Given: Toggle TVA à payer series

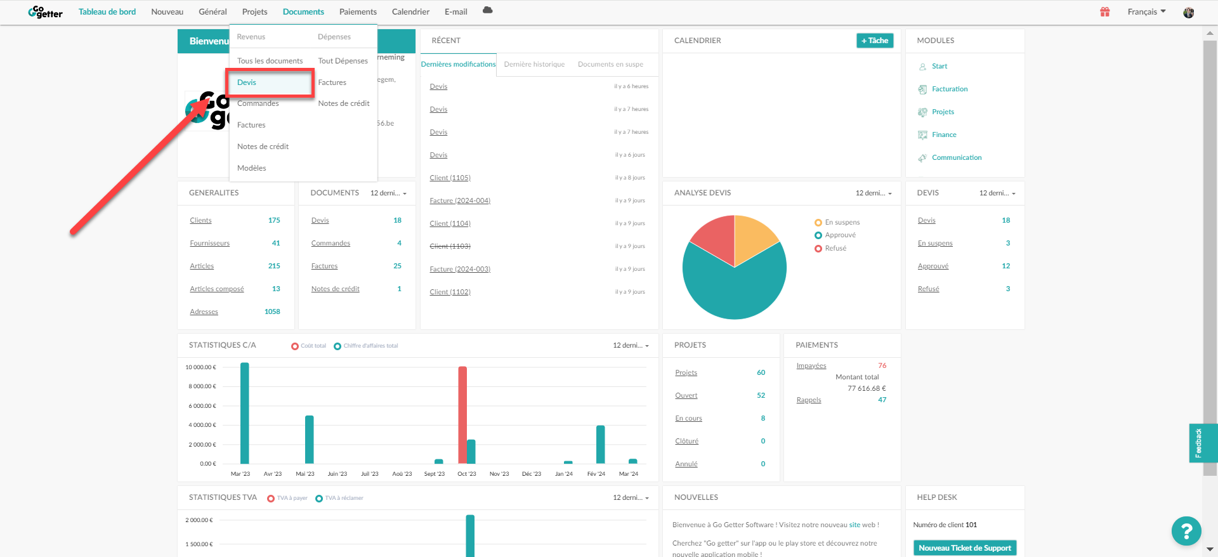Looking at the screenshot, I should (287, 498).
